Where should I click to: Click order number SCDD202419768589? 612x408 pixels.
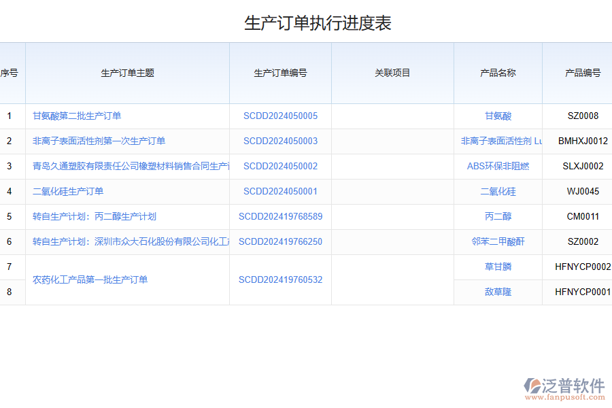point(280,217)
